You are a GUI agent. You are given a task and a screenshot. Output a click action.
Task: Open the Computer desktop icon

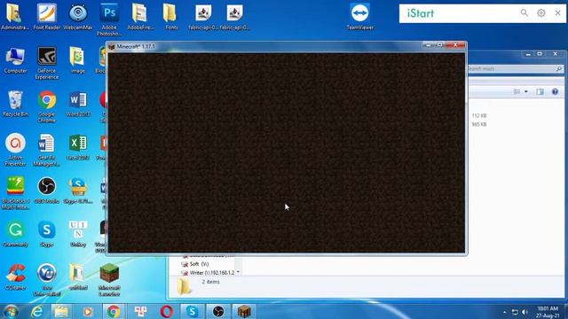(x=15, y=60)
